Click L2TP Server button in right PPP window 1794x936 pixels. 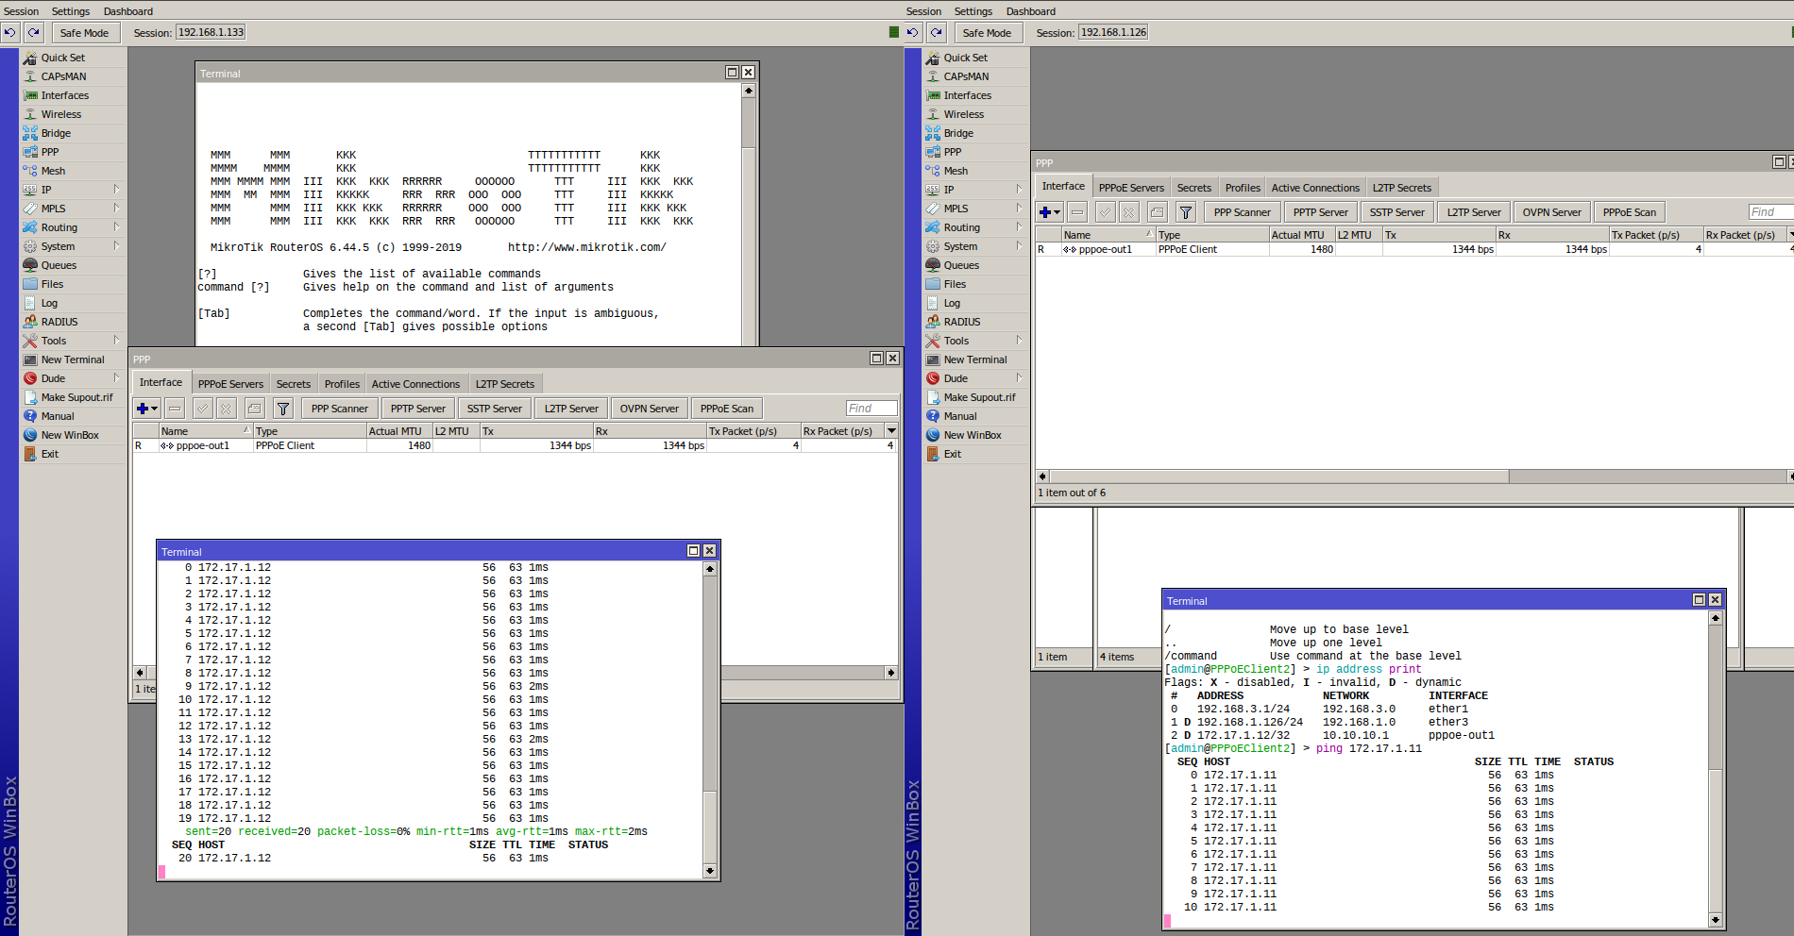(x=1474, y=212)
